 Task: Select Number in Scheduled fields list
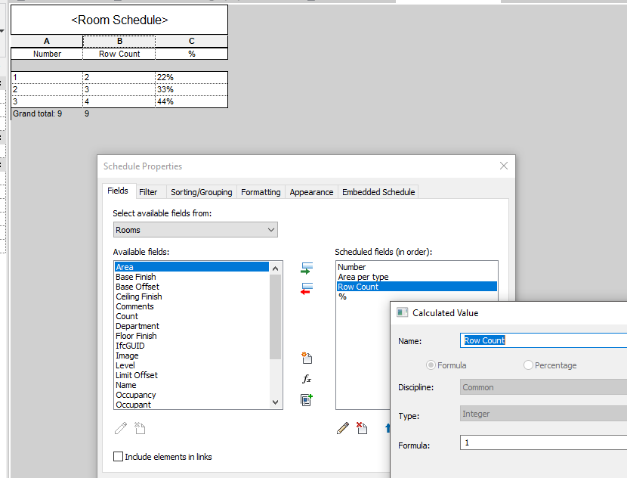point(417,267)
